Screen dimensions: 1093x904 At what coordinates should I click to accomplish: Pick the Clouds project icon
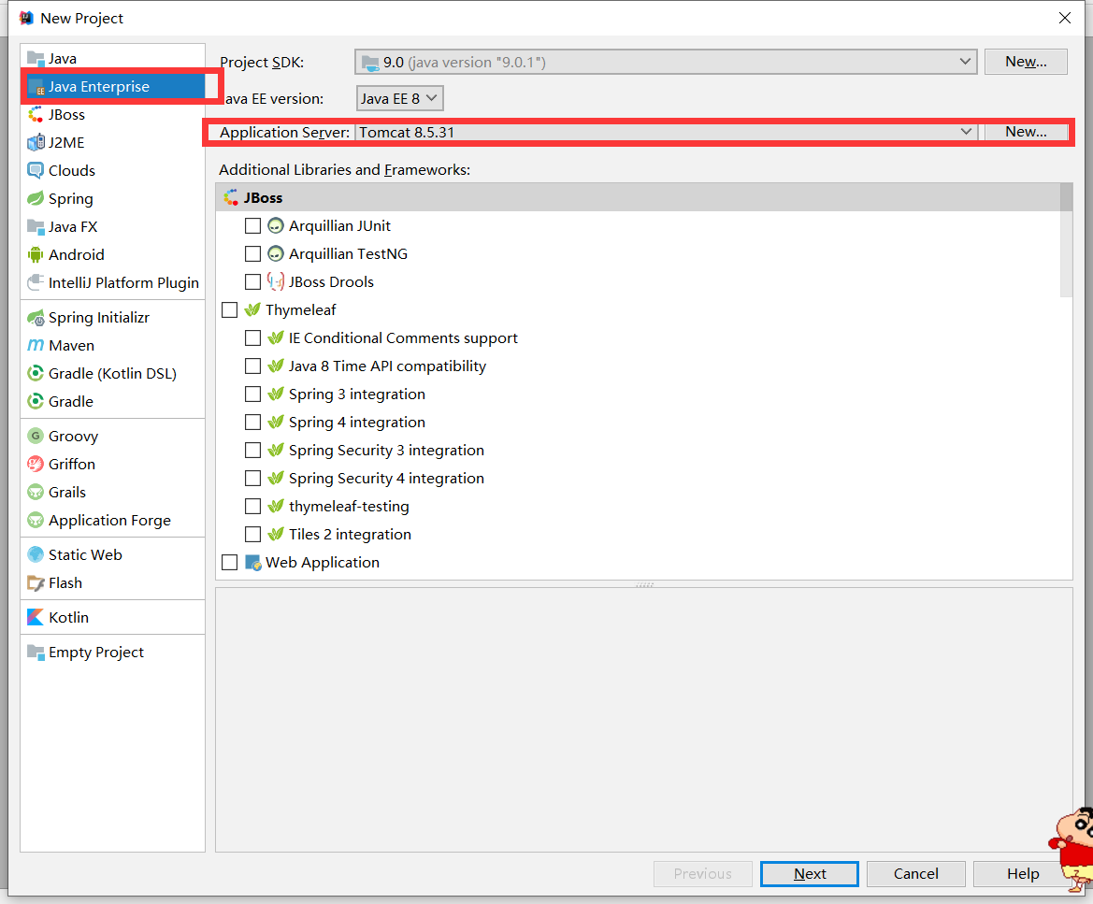click(36, 171)
